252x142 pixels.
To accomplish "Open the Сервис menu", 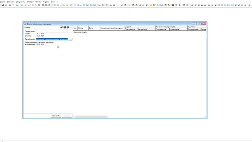I will (46, 2).
